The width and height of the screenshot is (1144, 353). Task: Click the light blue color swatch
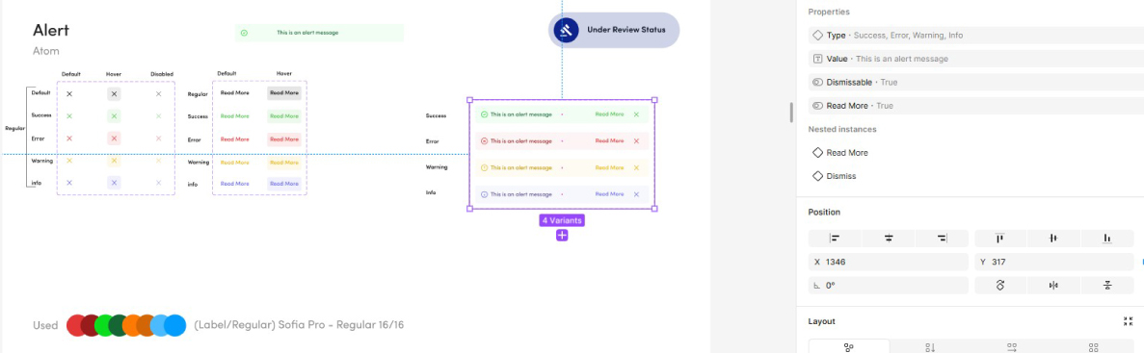(161, 325)
